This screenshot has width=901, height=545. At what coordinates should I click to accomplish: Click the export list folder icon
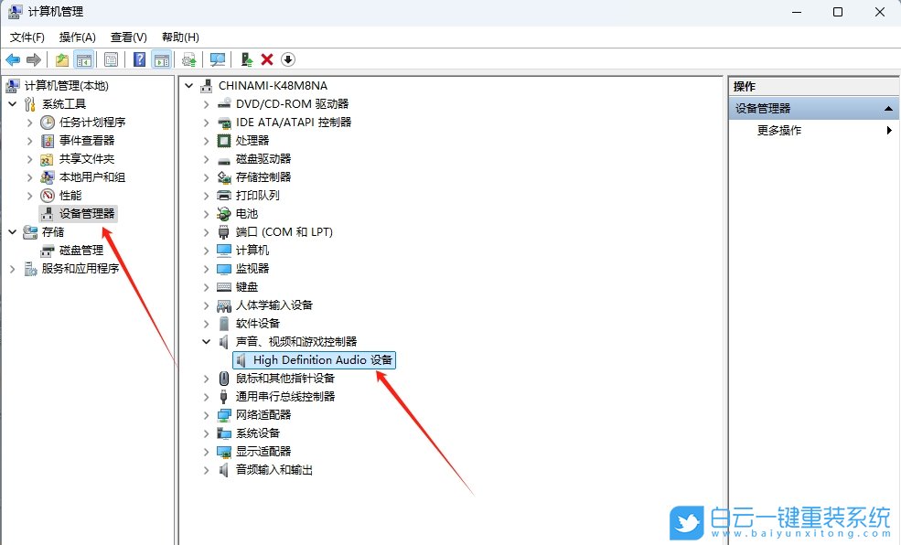(61, 59)
